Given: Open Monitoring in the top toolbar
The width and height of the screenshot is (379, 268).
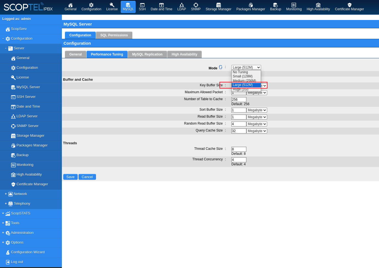Looking at the screenshot, I should coord(294,7).
